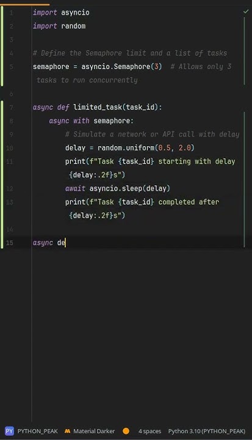Click the print call on line 13
252x440 pixels.
click(x=75, y=202)
